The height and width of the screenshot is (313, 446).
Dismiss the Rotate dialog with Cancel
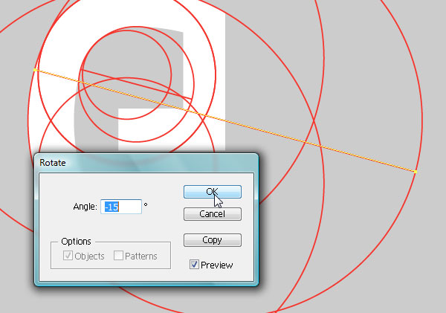pos(213,214)
